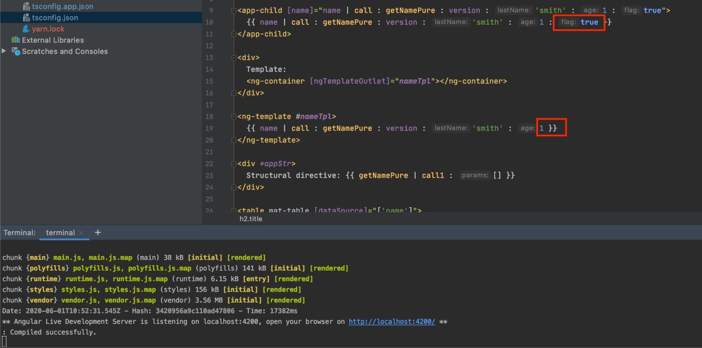Image resolution: width=702 pixels, height=348 pixels.
Task: Click the 'Template:' text on line 14
Action: click(267, 69)
